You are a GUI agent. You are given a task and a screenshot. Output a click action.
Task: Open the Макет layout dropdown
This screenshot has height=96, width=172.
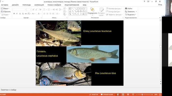(5, 9)
